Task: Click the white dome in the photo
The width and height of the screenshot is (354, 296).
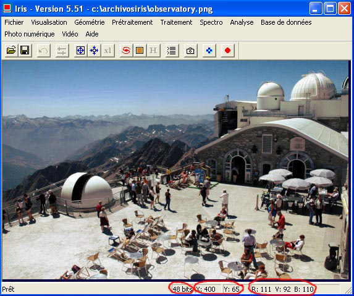Action: 86,190
